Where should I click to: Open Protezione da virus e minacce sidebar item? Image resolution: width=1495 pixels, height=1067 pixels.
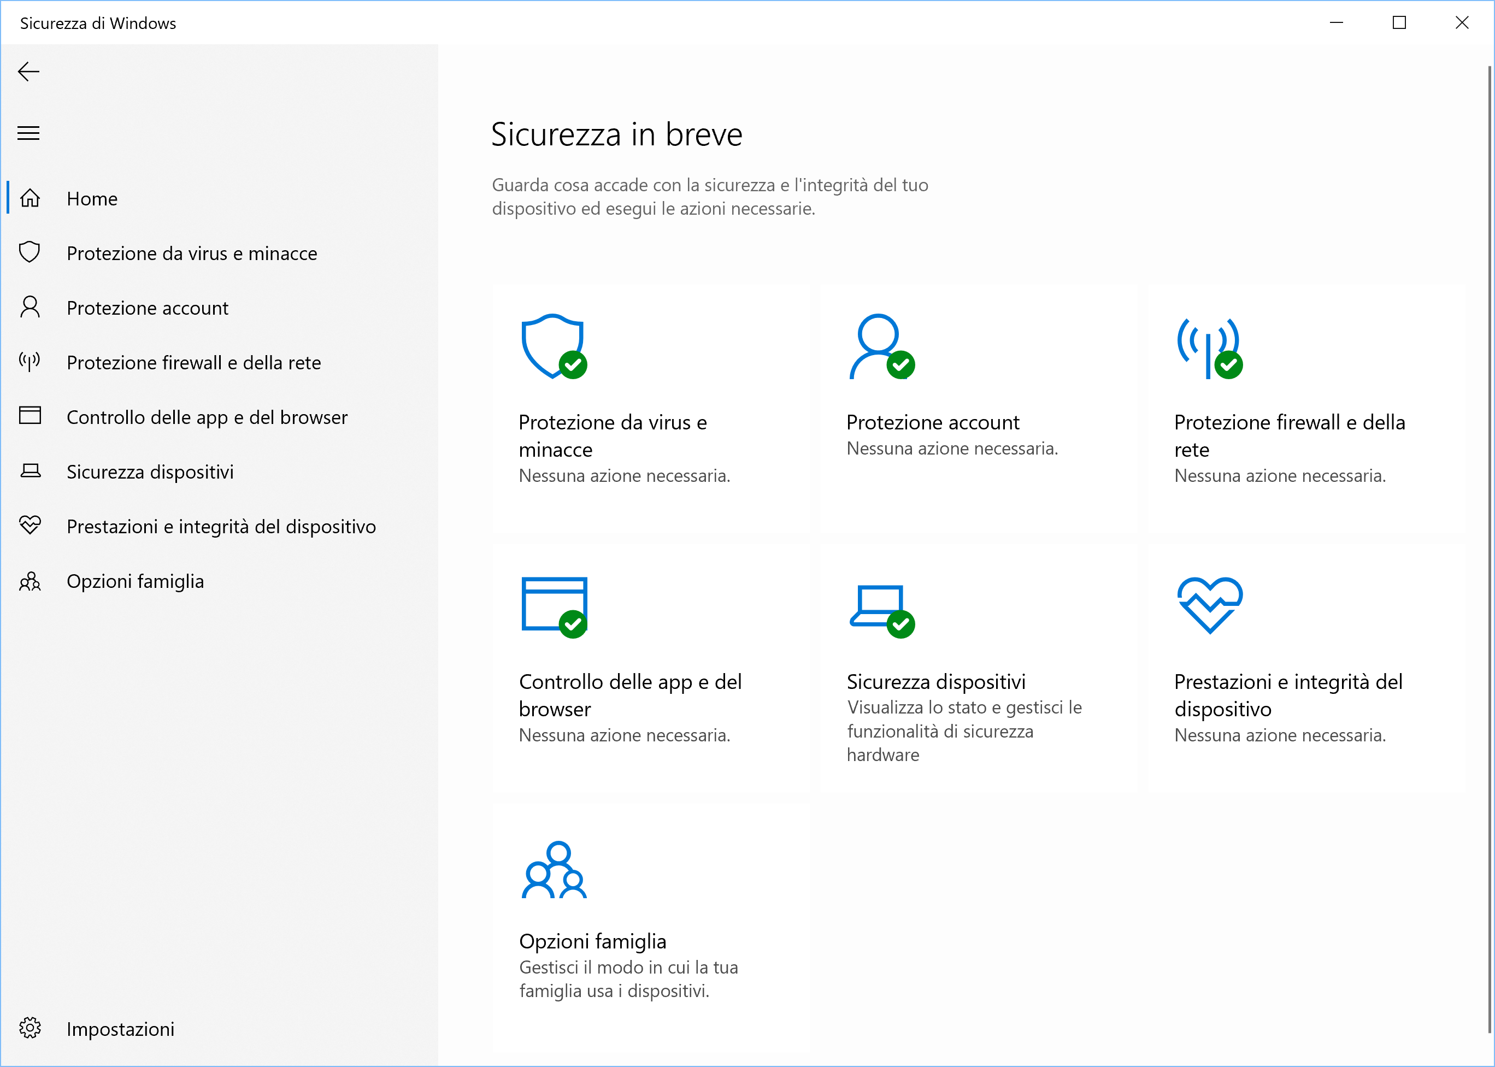pyautogui.click(x=220, y=253)
